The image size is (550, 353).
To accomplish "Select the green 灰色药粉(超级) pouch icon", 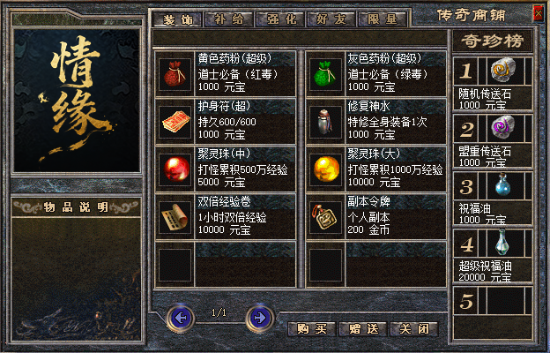I will pos(325,74).
